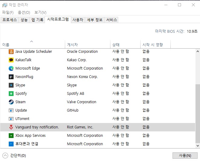Click the NexonPlug icon
The height and width of the screenshot is (162, 200).
click(11, 77)
